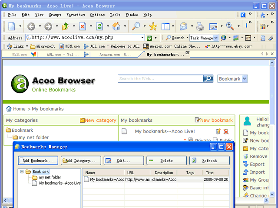Click the green Go arrow next to address

click(149, 38)
